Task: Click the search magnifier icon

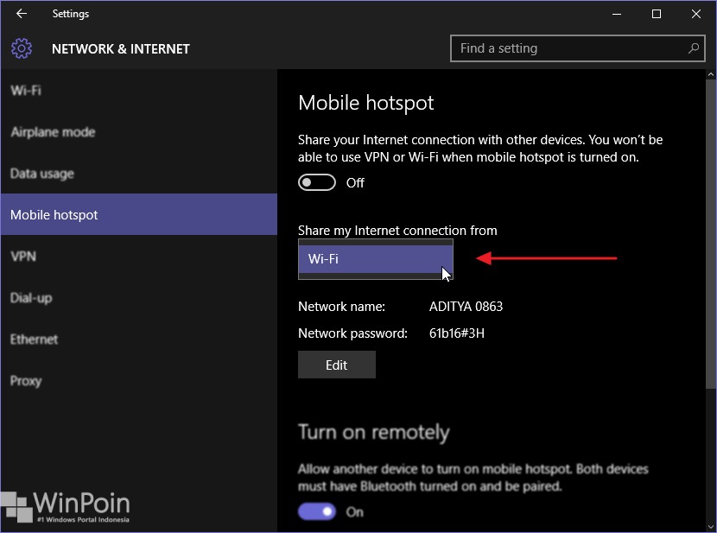Action: coord(693,48)
